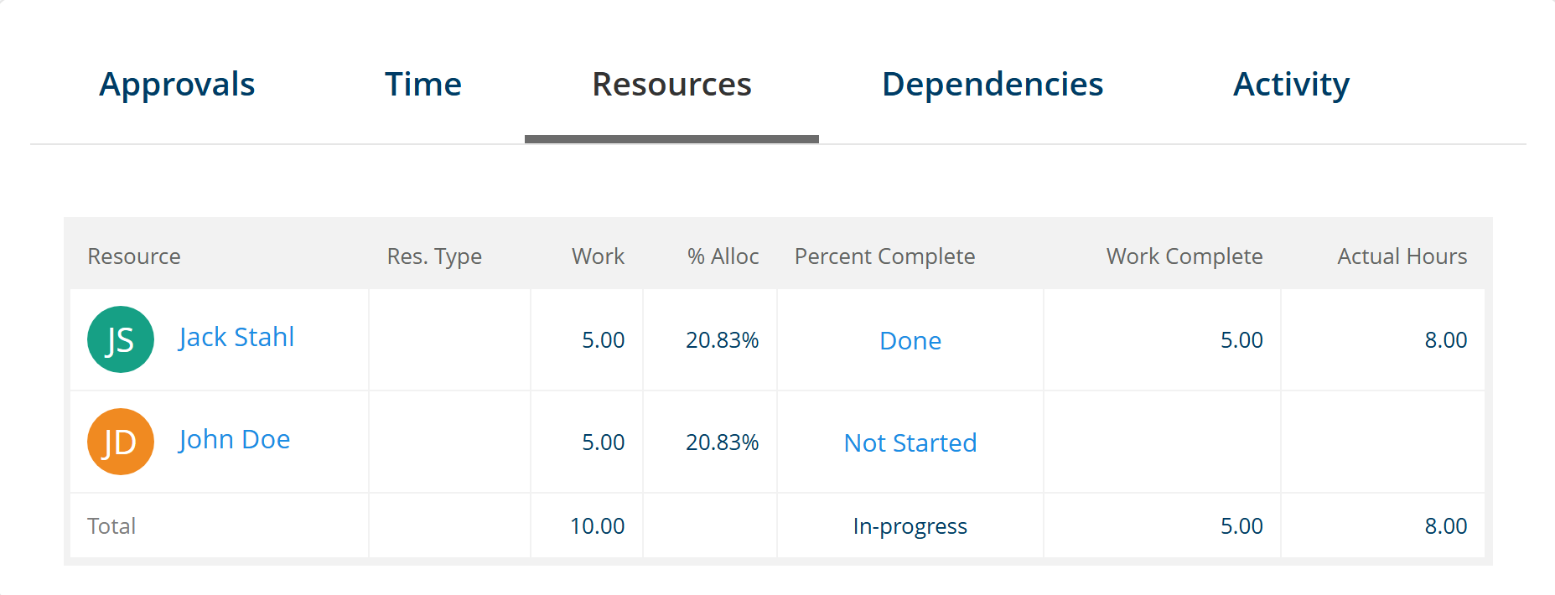
Task: Open John Doe resource link
Action: (x=234, y=439)
